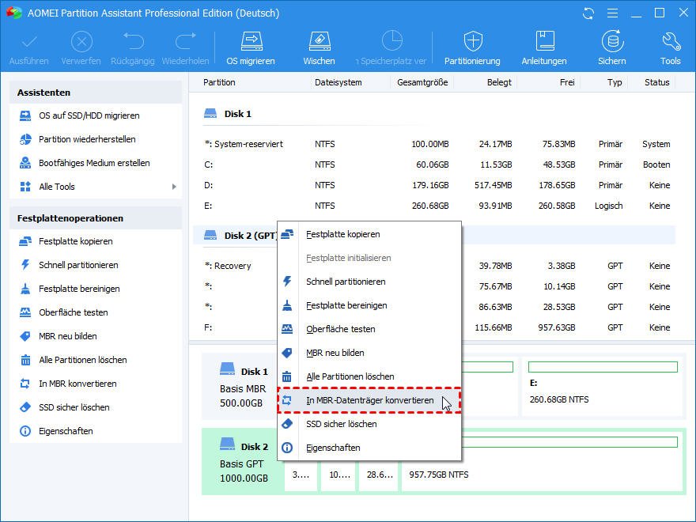The width and height of the screenshot is (696, 522).
Task: Select the 28.6... partition block on Disk 2
Action: 379,475
